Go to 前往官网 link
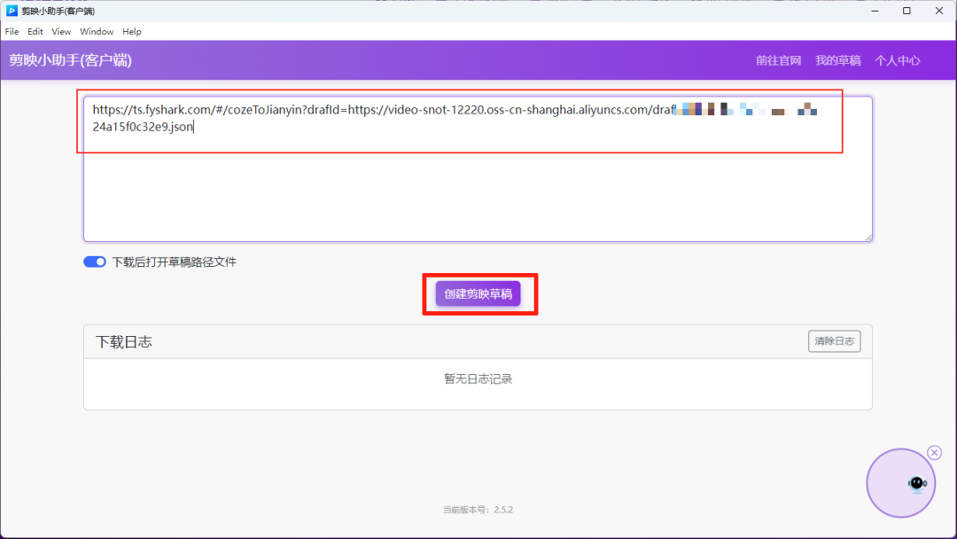This screenshot has height=539, width=957. click(x=778, y=60)
